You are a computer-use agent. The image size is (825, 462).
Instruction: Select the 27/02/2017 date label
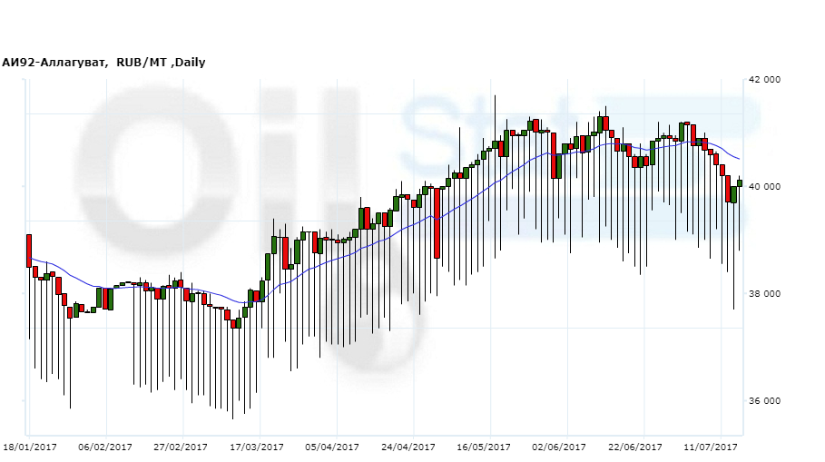coord(182,447)
